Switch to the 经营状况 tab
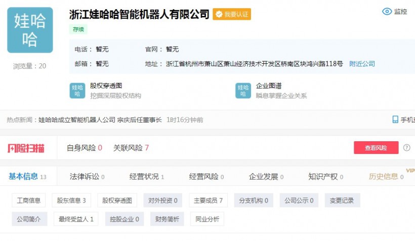This screenshot has height=241, width=415. [x=147, y=176]
